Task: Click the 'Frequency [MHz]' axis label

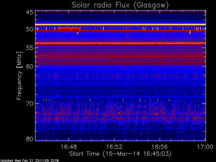Action: pyautogui.click(x=19, y=76)
